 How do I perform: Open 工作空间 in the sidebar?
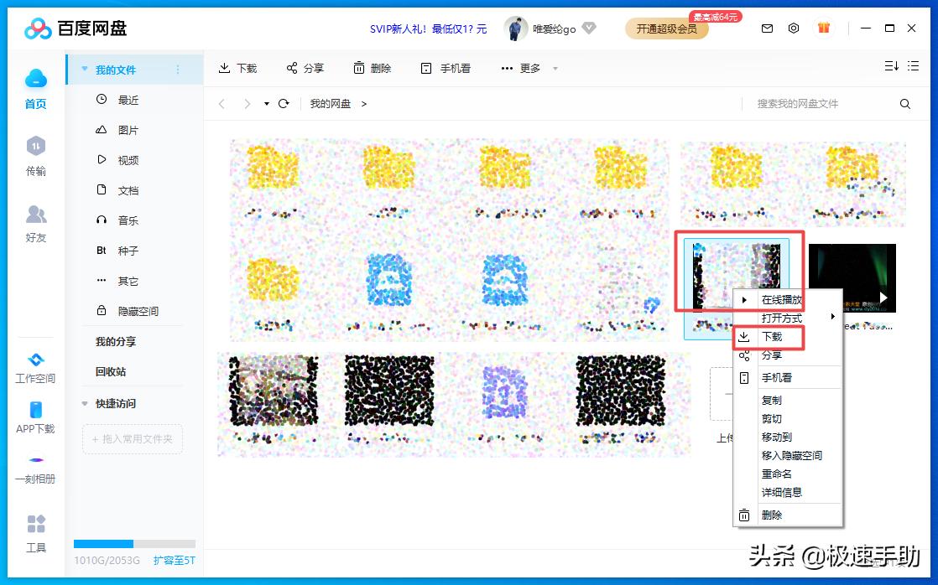coord(35,367)
